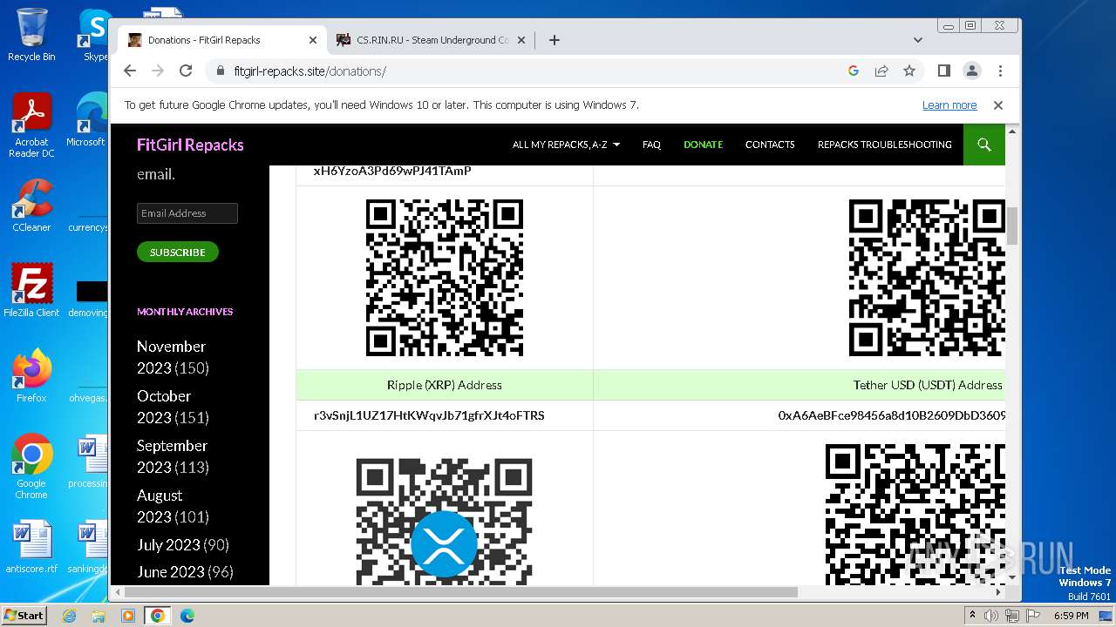Image resolution: width=1116 pixels, height=627 pixels.
Task: Open Internet Explorer from taskbar
Action: click(70, 616)
